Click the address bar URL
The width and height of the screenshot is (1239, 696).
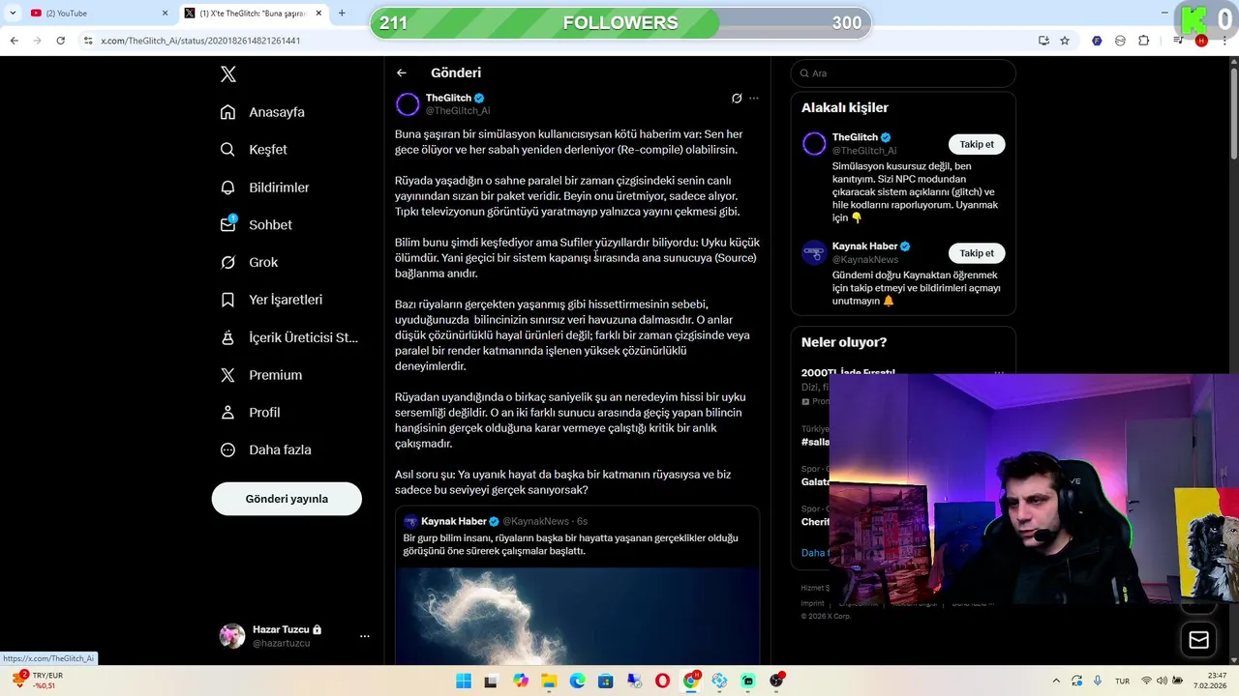(200, 41)
